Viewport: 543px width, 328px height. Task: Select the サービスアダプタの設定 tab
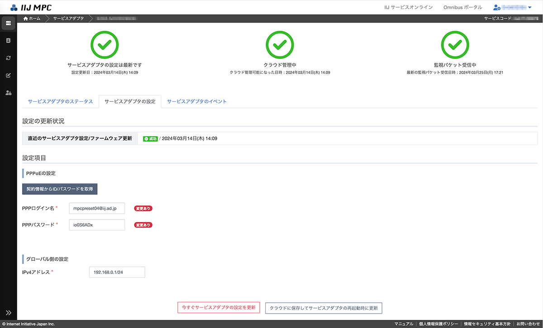tap(130, 102)
